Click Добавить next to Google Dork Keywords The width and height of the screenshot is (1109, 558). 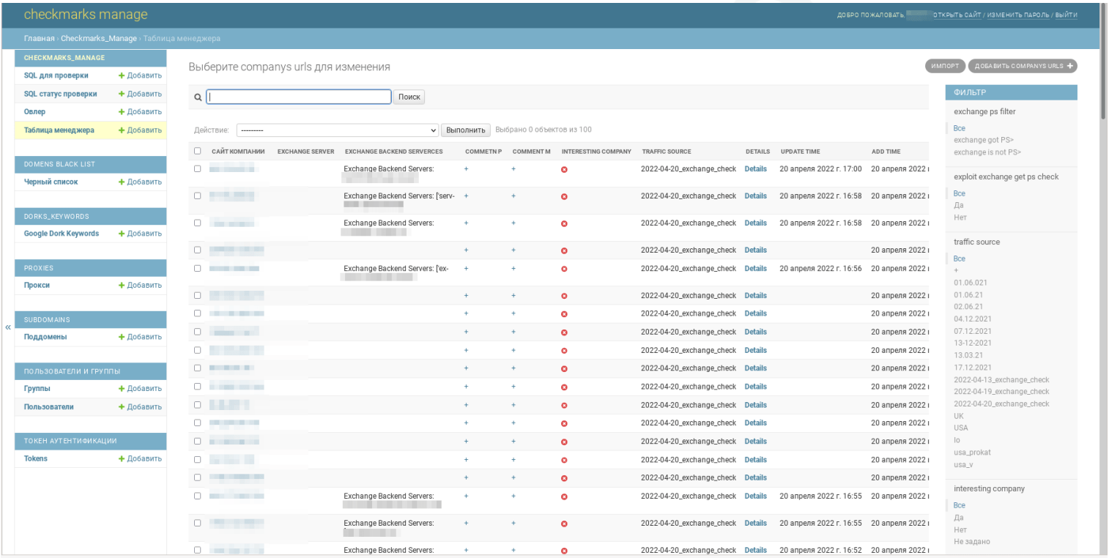point(140,234)
